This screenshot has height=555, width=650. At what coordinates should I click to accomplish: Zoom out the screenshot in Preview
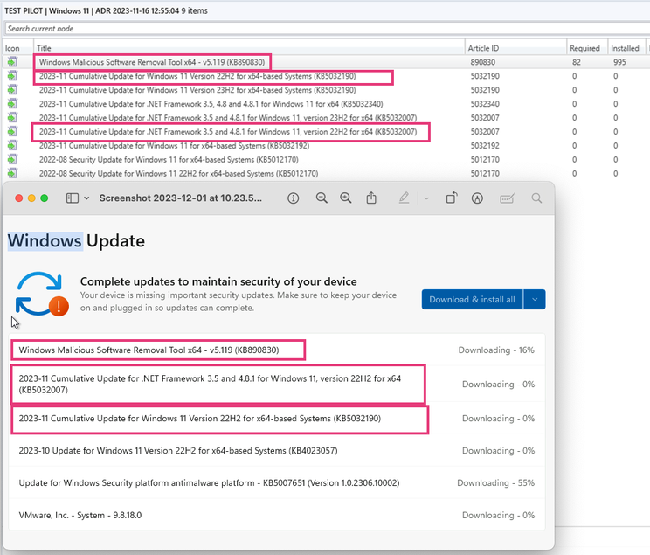pyautogui.click(x=322, y=198)
